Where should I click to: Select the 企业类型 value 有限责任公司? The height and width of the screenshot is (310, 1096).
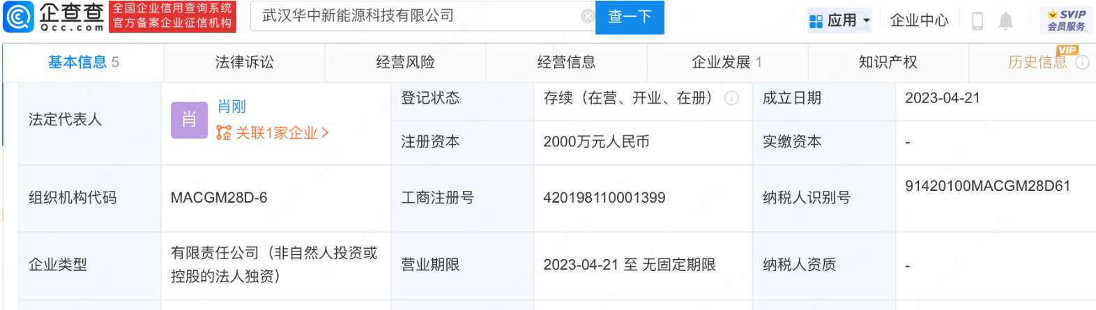point(274,265)
